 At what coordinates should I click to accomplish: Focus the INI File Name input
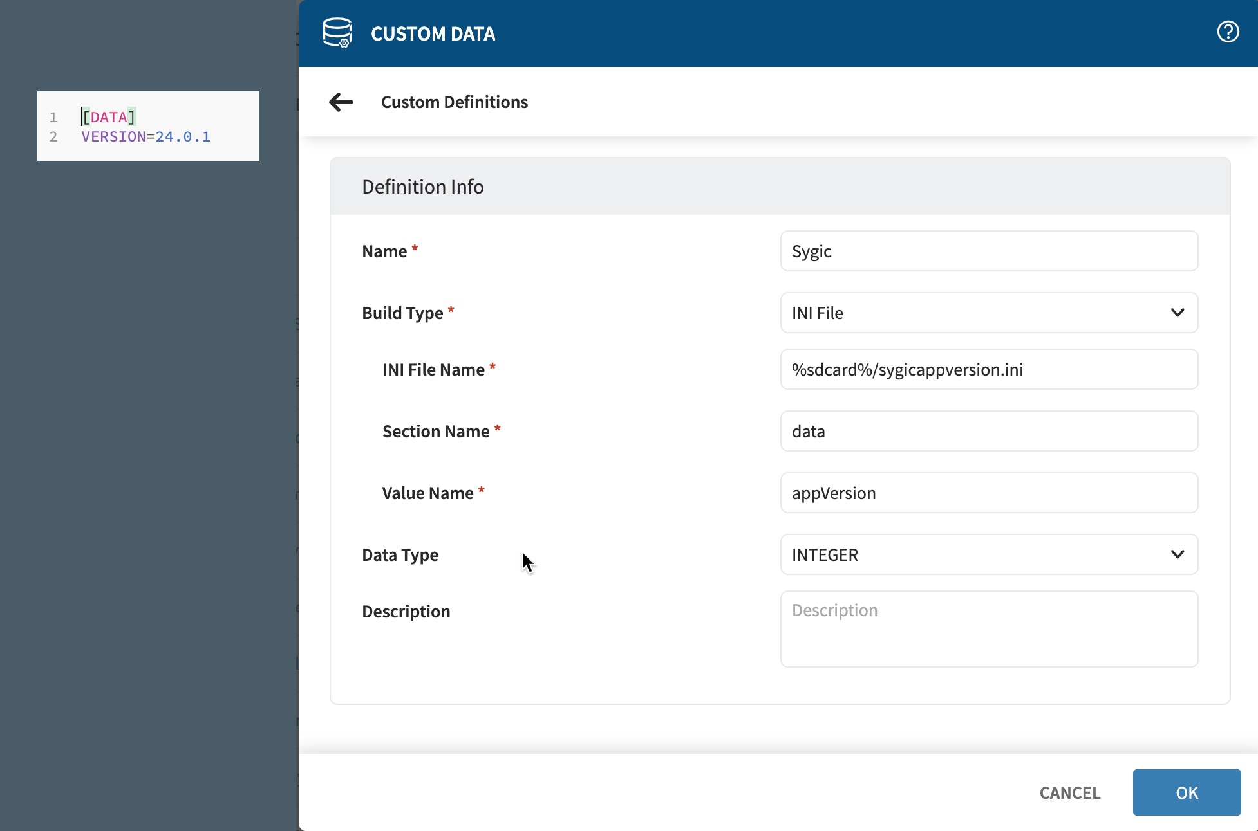click(988, 369)
